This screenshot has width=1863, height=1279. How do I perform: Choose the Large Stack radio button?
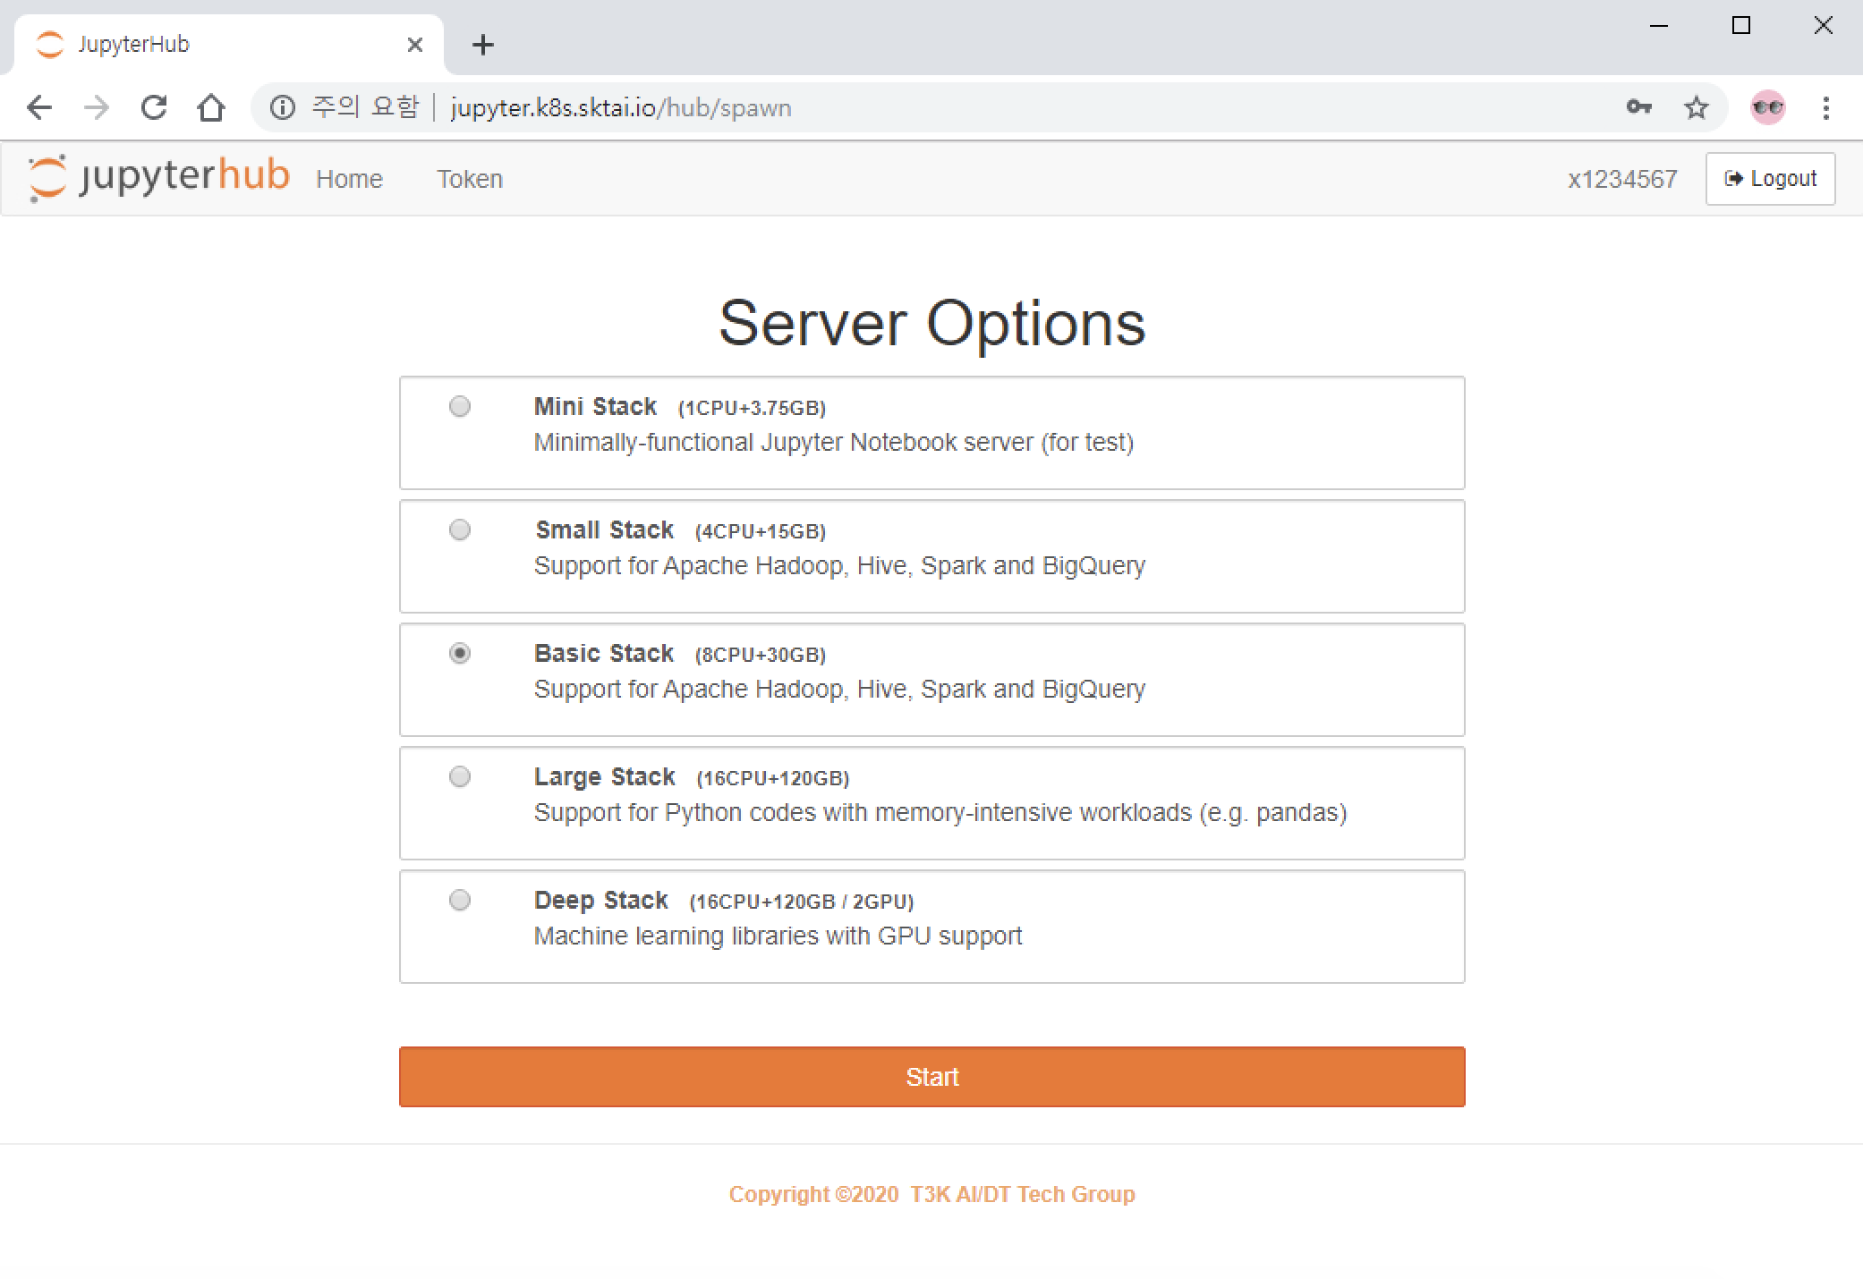pyautogui.click(x=460, y=777)
